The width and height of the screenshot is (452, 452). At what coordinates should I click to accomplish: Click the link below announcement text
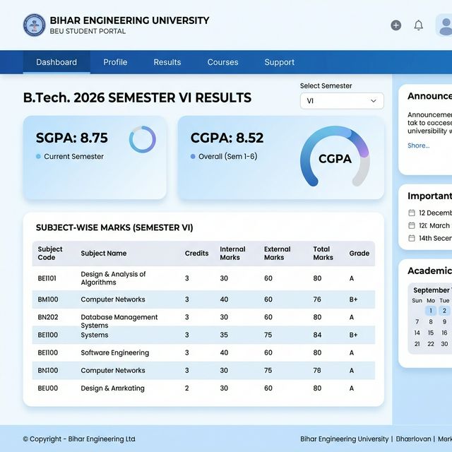418,145
